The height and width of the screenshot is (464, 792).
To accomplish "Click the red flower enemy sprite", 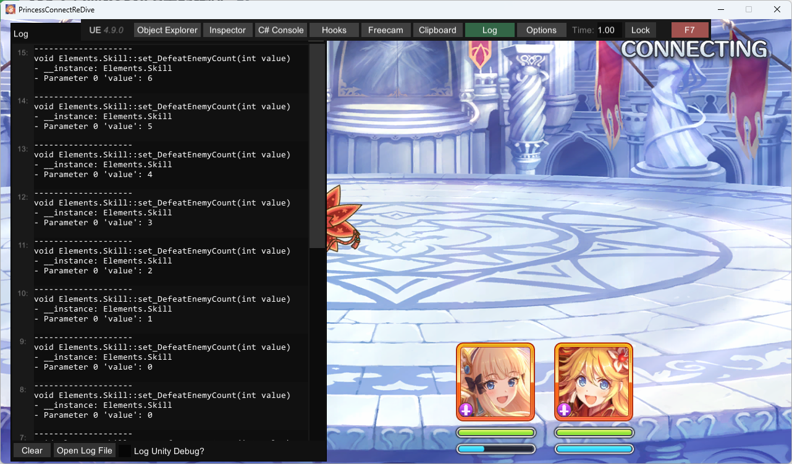I will click(343, 218).
